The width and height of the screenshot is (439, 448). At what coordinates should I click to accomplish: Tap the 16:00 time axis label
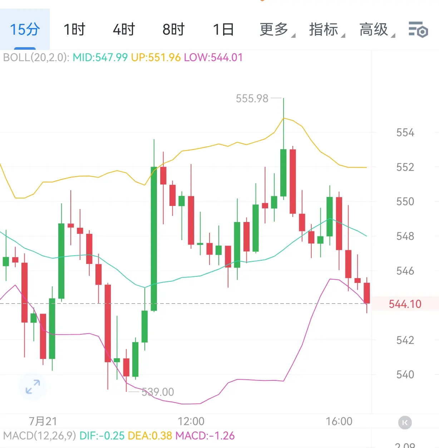339,421
